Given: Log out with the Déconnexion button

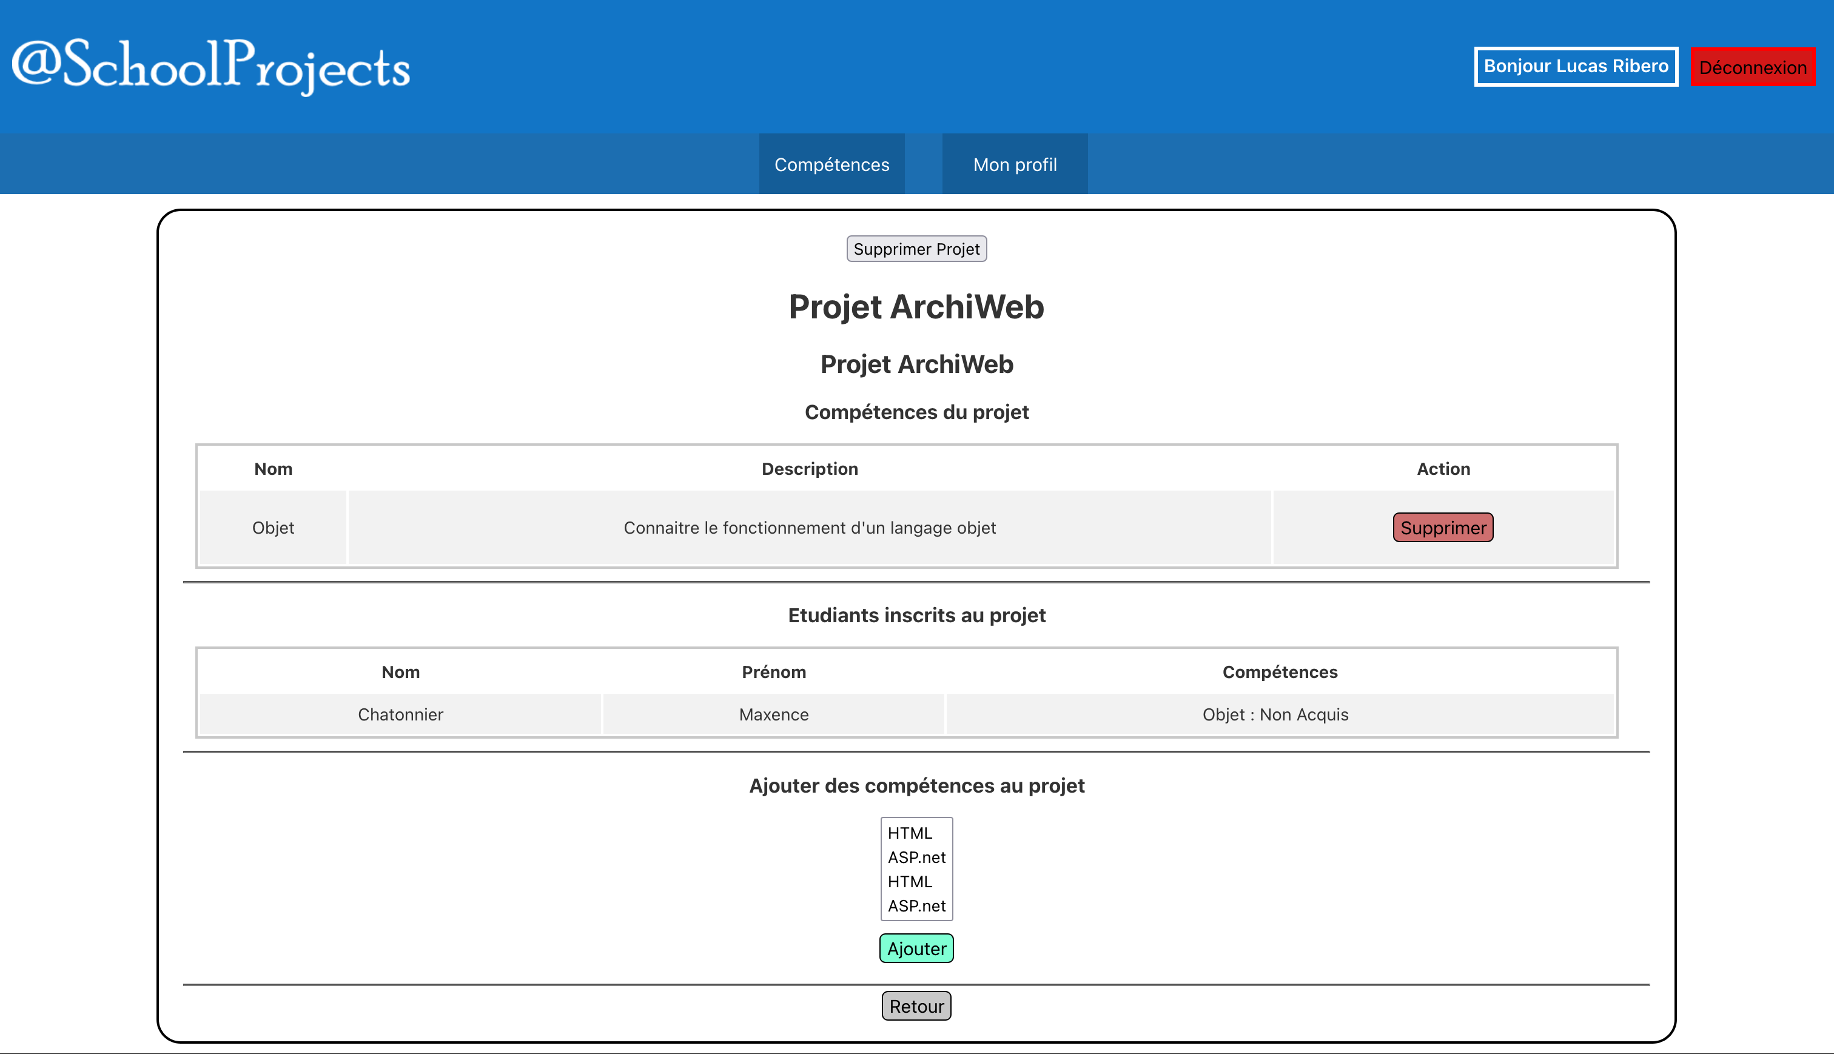Looking at the screenshot, I should [x=1752, y=67].
